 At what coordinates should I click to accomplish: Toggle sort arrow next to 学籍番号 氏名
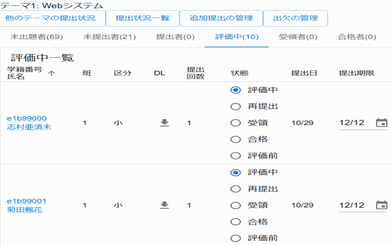coord(51,73)
